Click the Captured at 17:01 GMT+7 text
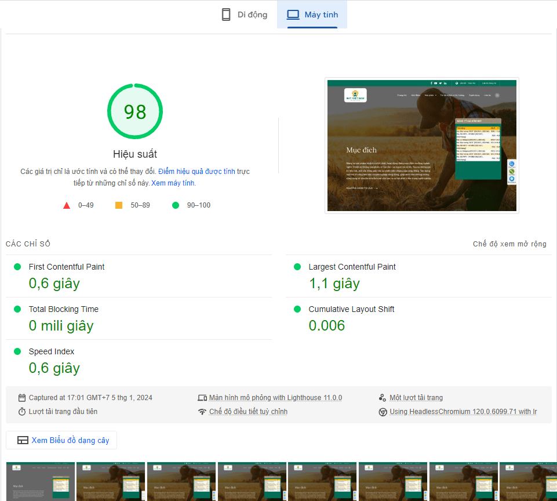The height and width of the screenshot is (501, 557). tap(90, 398)
